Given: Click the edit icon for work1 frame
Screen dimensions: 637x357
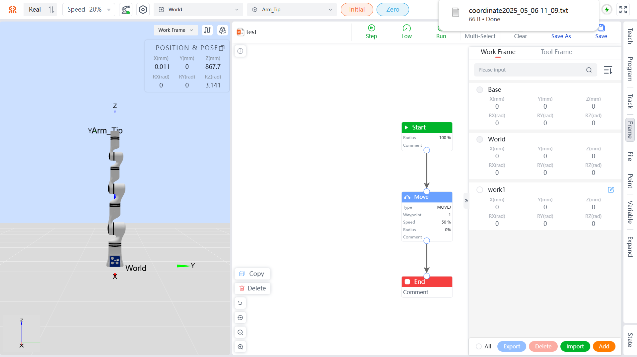Looking at the screenshot, I should [x=611, y=190].
